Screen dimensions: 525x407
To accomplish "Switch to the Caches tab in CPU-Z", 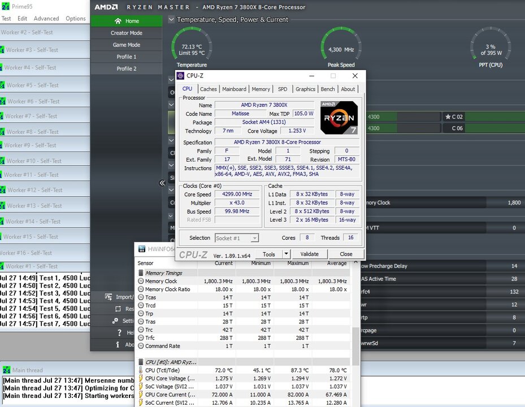I will tap(209, 89).
